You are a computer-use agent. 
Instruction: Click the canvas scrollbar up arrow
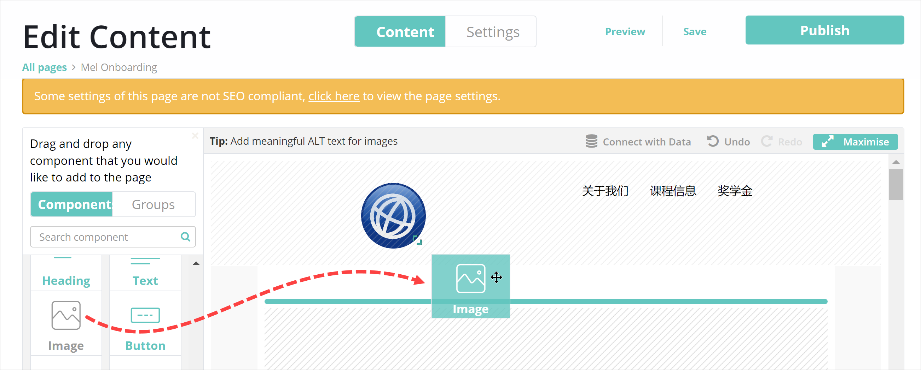click(x=896, y=162)
